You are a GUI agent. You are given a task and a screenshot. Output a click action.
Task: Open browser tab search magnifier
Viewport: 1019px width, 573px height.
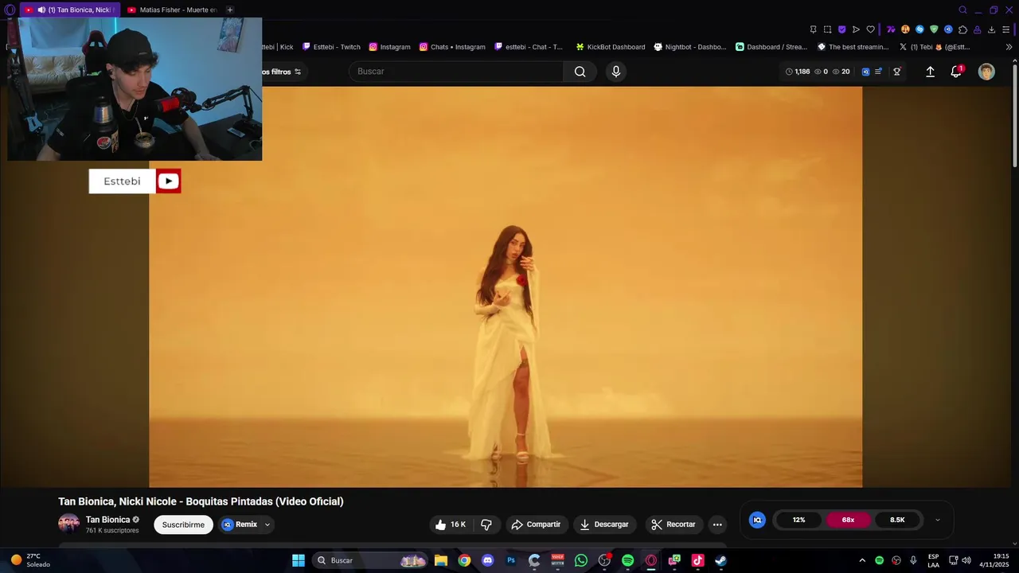(962, 10)
